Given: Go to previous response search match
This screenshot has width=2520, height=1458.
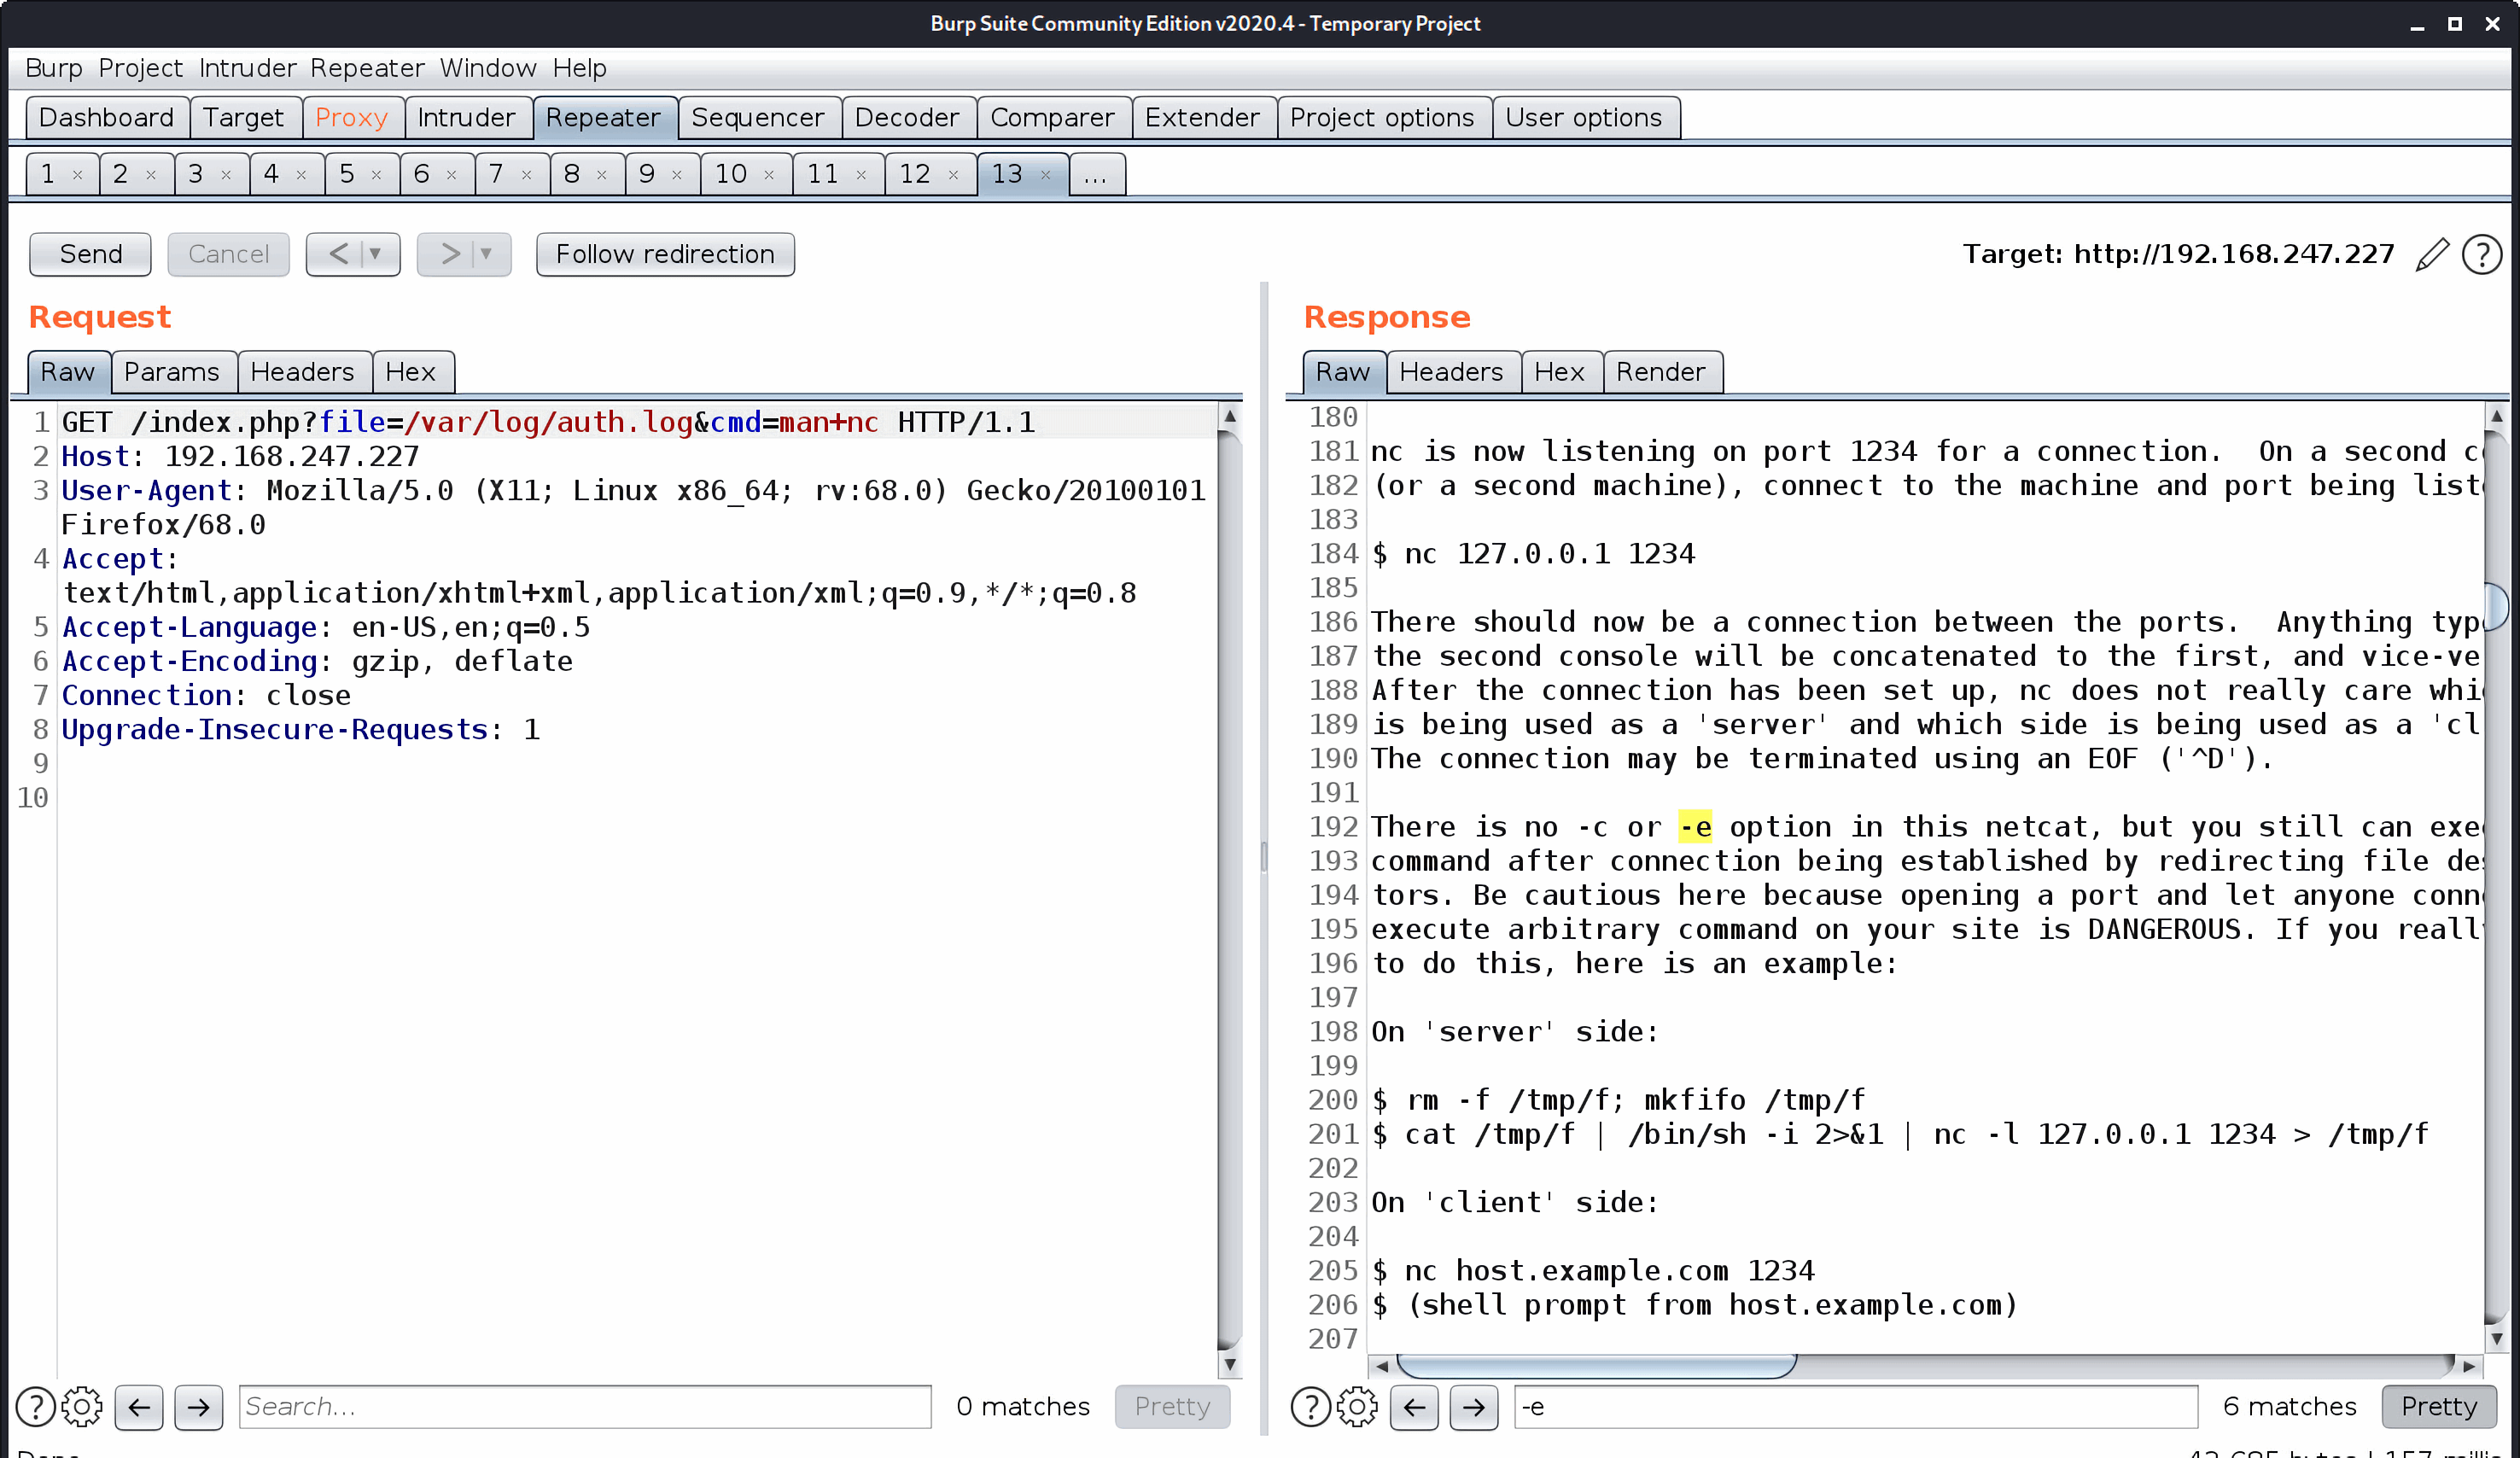Looking at the screenshot, I should click(x=1414, y=1407).
